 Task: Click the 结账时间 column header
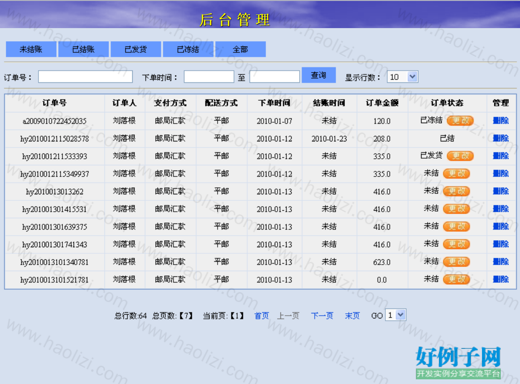pos(329,103)
